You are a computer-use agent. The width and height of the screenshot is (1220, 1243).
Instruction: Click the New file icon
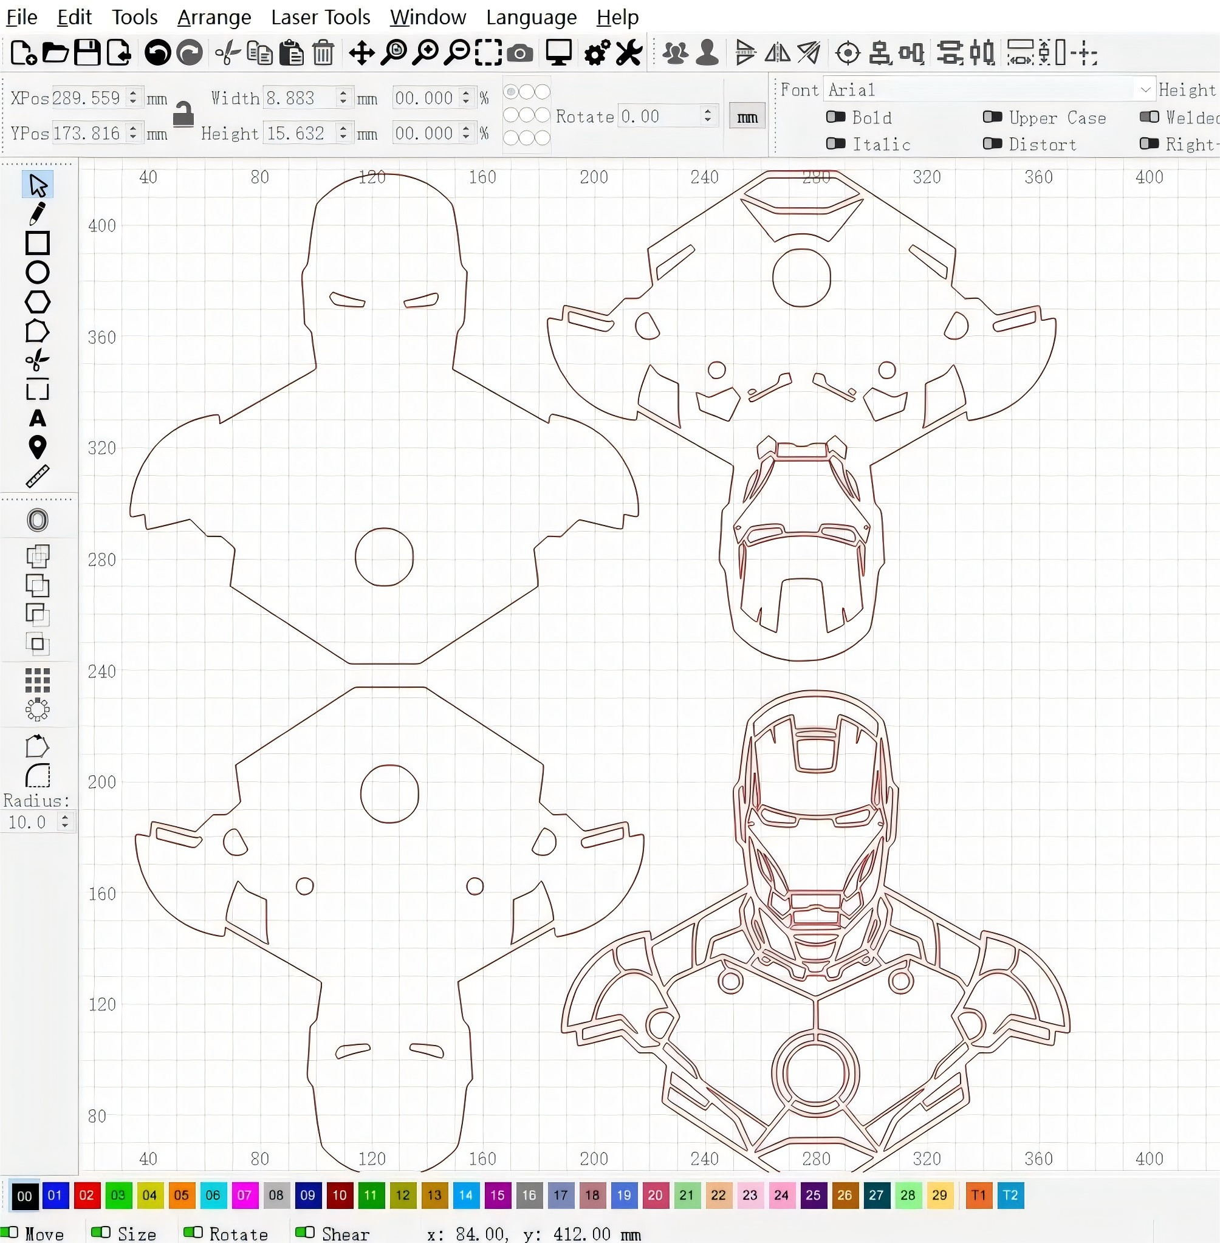click(x=23, y=52)
